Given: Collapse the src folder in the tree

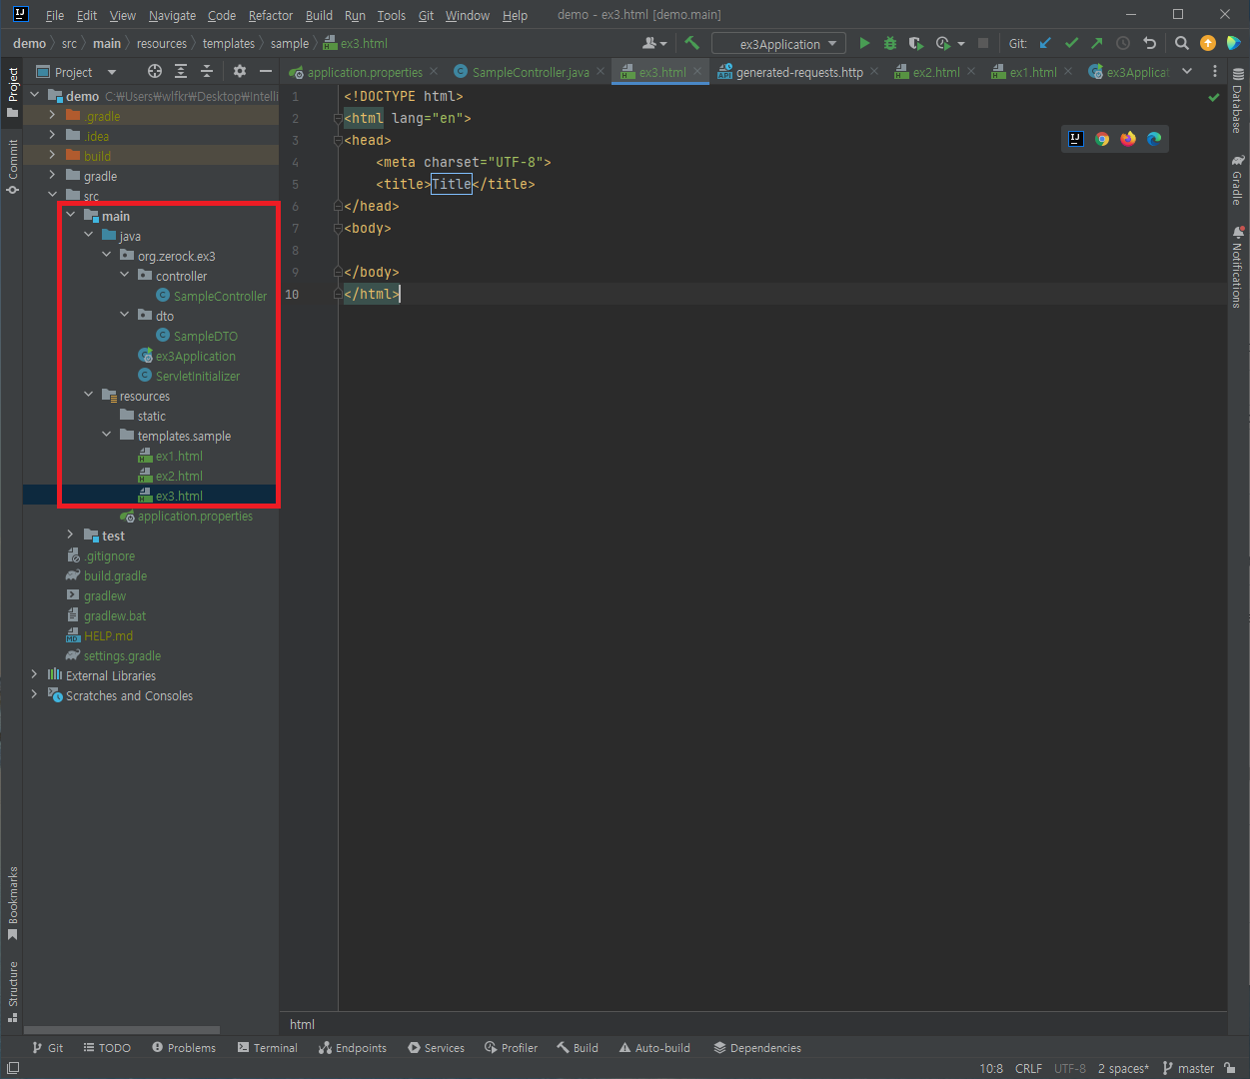Looking at the screenshot, I should point(52,196).
